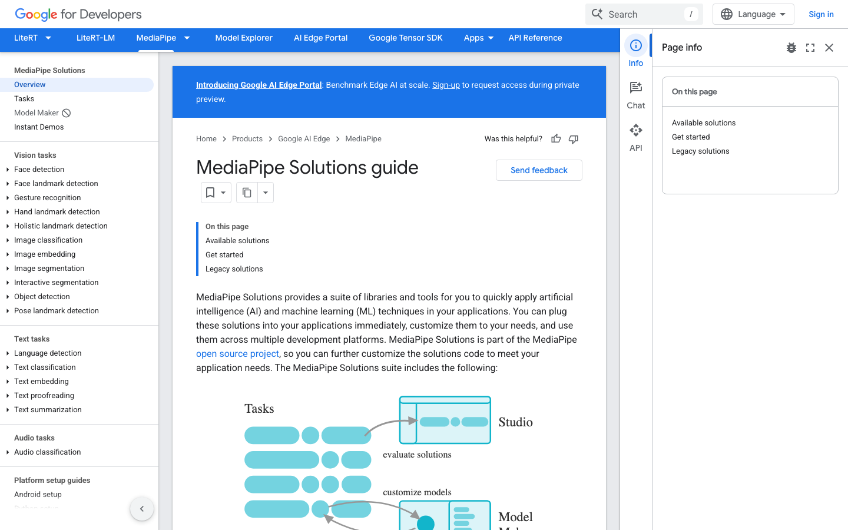Viewport: 848px width, 530px height.
Task: Open the Info panel tab icon
Action: tap(636, 45)
